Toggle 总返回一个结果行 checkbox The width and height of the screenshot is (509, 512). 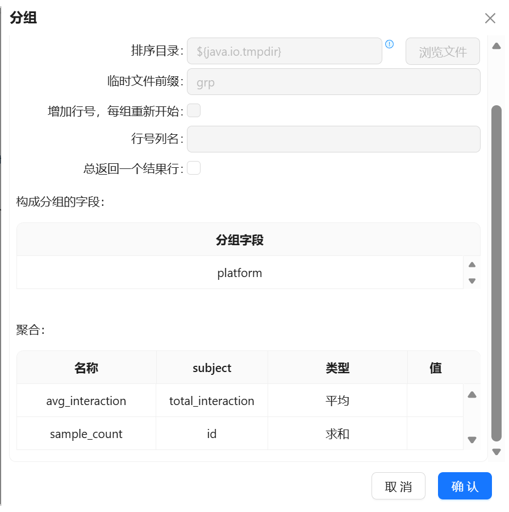[x=194, y=168]
